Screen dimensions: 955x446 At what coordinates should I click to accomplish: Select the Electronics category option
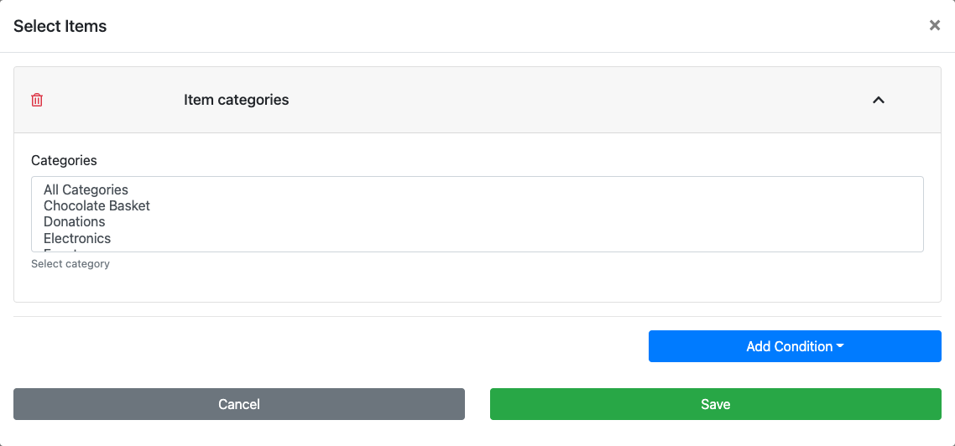click(x=77, y=238)
